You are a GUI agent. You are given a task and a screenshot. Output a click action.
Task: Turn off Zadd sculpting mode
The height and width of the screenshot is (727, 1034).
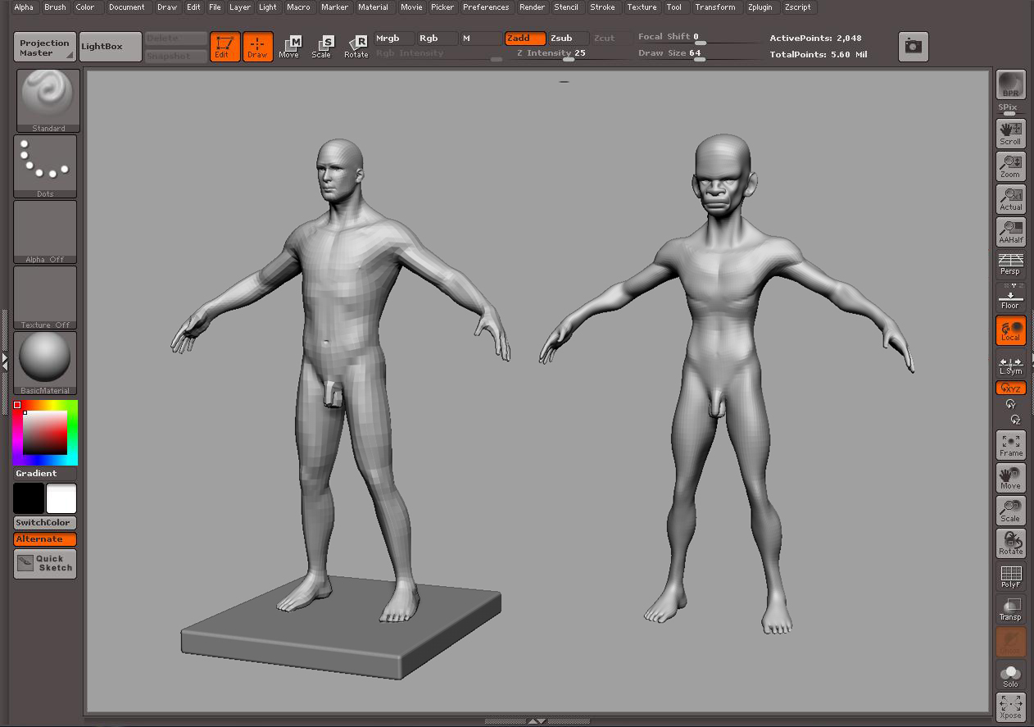coord(524,39)
